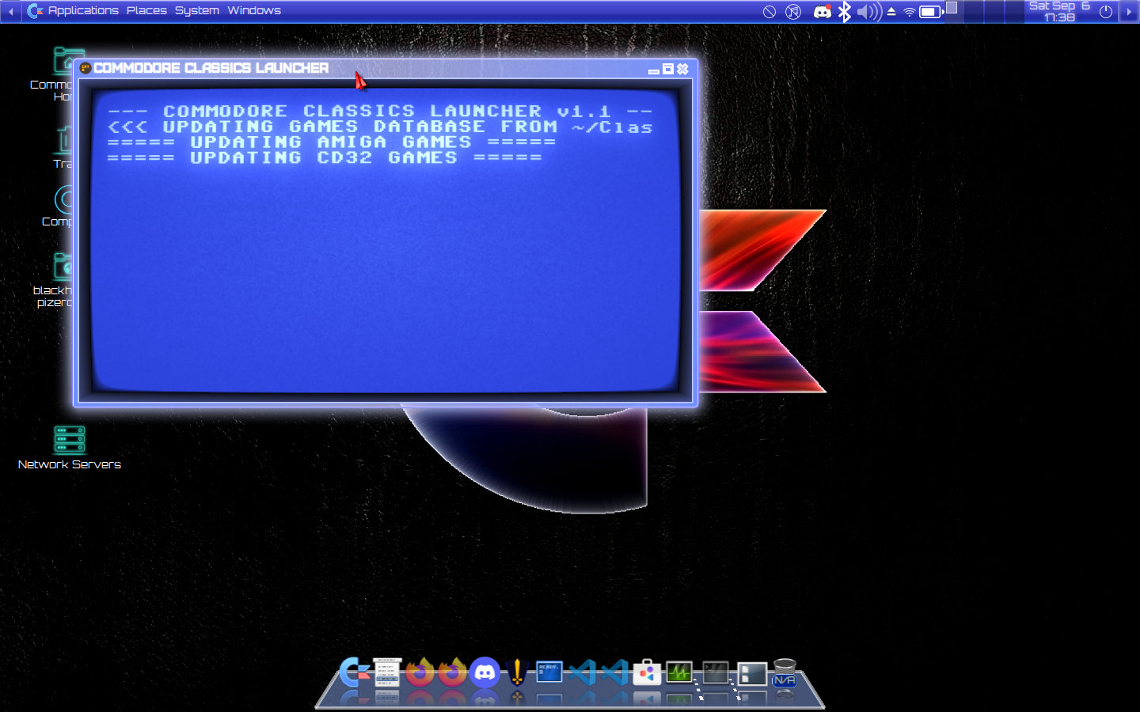Click the left arrow at the panel's edge
The width and height of the screenshot is (1140, 712).
click(x=10, y=11)
